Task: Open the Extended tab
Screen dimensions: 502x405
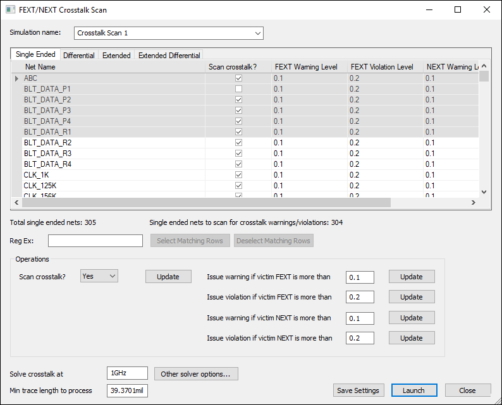Action: click(116, 56)
